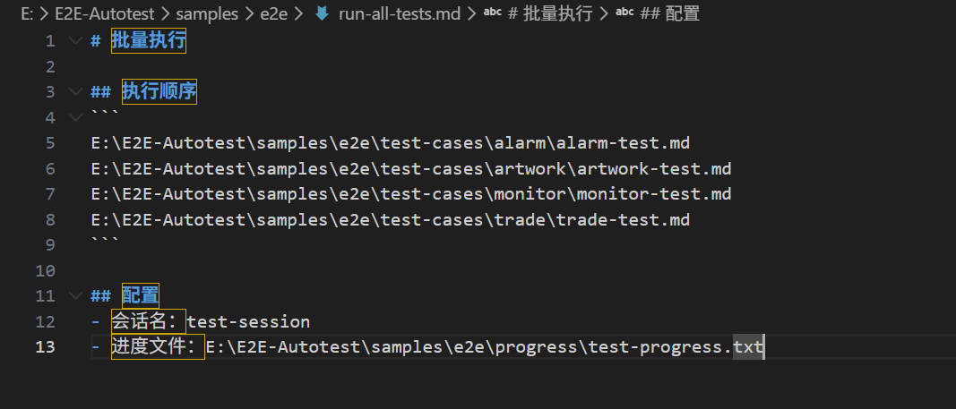Image resolution: width=956 pixels, height=409 pixels.
Task: Click the symbol icon before 配置 breadcrumb
Action: pyautogui.click(x=624, y=13)
